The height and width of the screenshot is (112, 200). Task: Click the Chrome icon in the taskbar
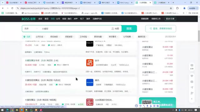tap(12, 110)
